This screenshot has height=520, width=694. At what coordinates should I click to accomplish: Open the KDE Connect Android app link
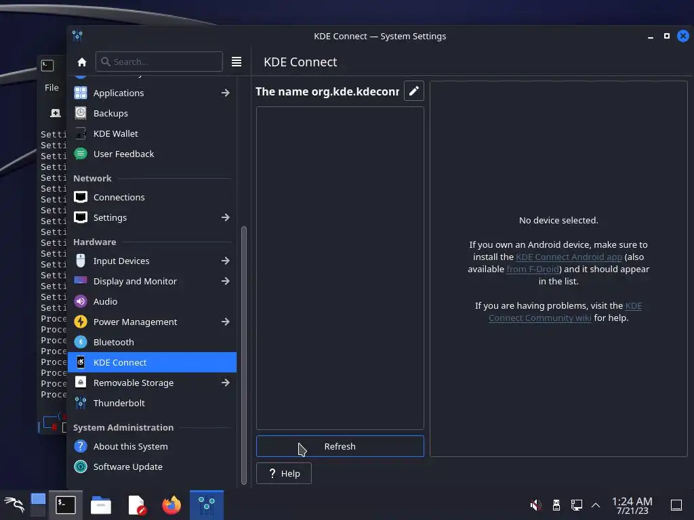point(569,257)
